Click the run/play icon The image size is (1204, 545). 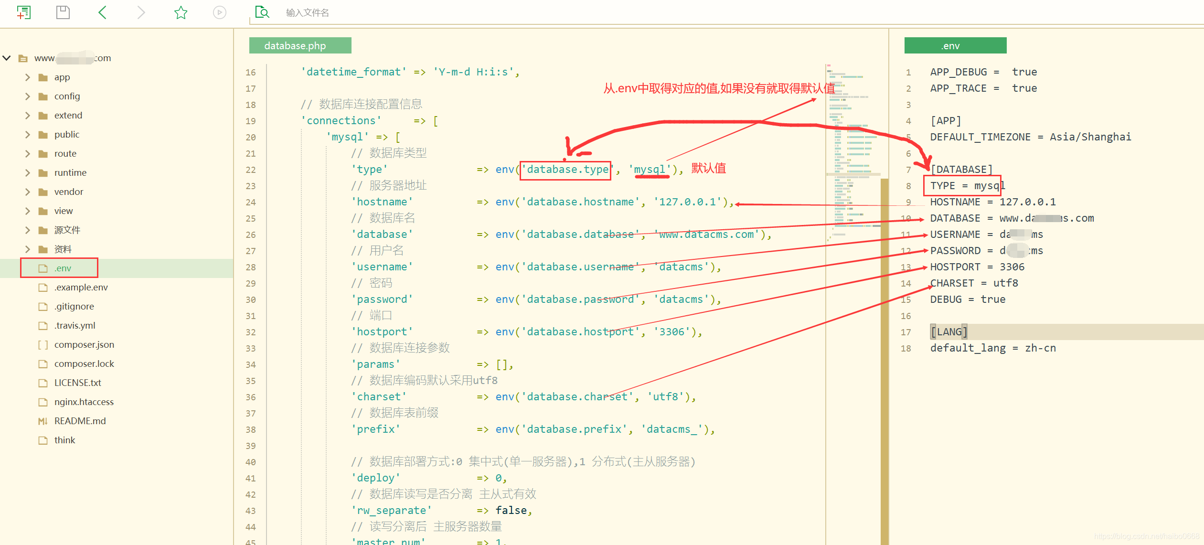219,12
